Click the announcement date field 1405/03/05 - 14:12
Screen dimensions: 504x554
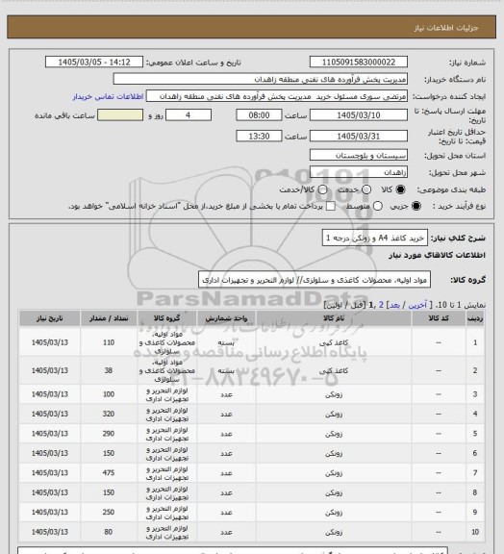tap(94, 62)
